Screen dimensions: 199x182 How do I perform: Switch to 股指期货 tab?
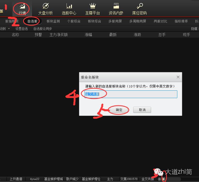(x=12, y=21)
